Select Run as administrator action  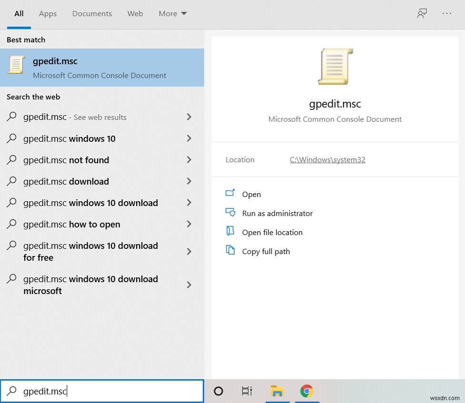tap(277, 213)
